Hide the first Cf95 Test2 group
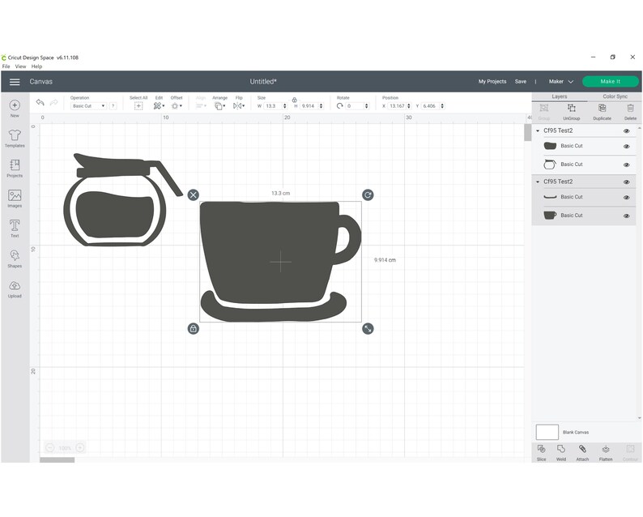 click(x=626, y=131)
